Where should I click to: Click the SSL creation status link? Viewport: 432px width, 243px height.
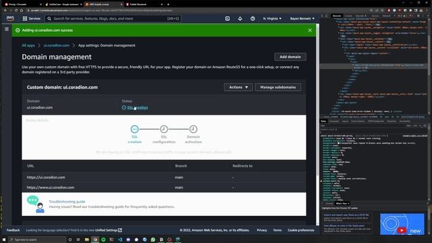[x=138, y=107]
